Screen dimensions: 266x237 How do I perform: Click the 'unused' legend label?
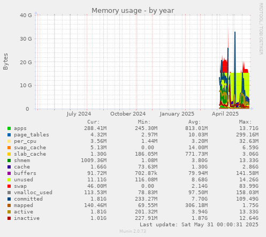(24, 180)
